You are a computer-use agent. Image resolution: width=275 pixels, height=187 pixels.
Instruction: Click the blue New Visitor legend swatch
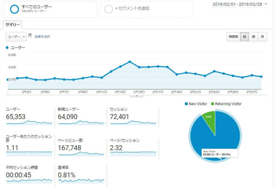pyautogui.click(x=186, y=104)
